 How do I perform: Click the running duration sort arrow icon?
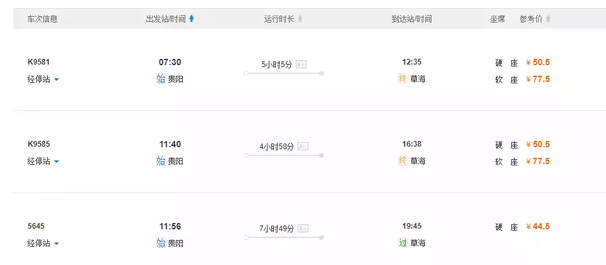[x=300, y=19]
